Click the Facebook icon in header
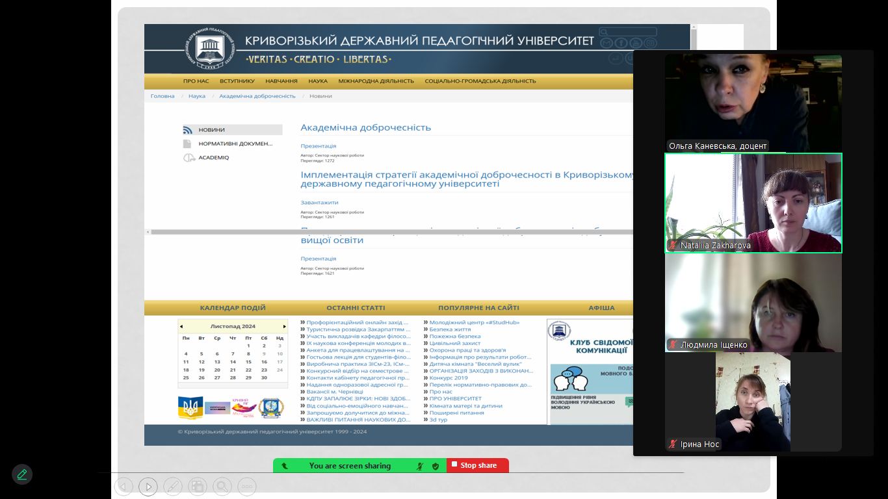 (x=621, y=43)
